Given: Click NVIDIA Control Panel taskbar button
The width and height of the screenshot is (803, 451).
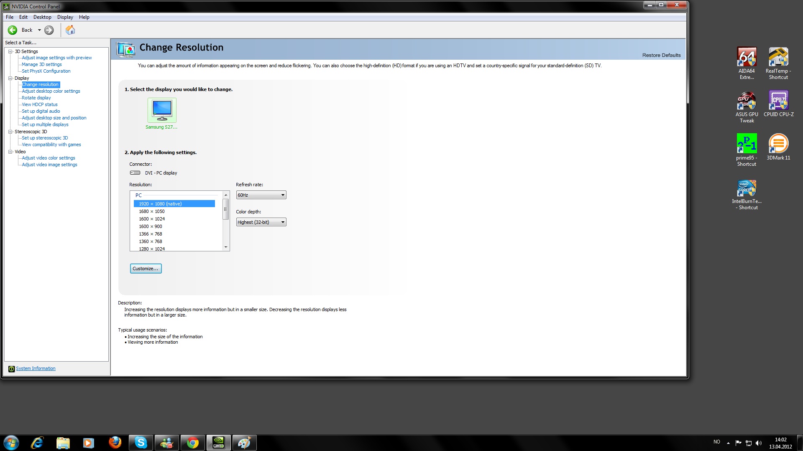Looking at the screenshot, I should pyautogui.click(x=219, y=443).
